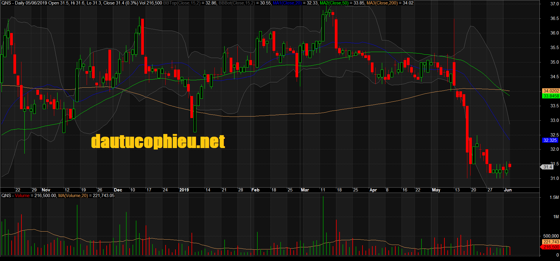Select the MA1(Close,20) label in chart header
Image resolution: width=560 pixels, height=261 pixels.
(x=287, y=3)
